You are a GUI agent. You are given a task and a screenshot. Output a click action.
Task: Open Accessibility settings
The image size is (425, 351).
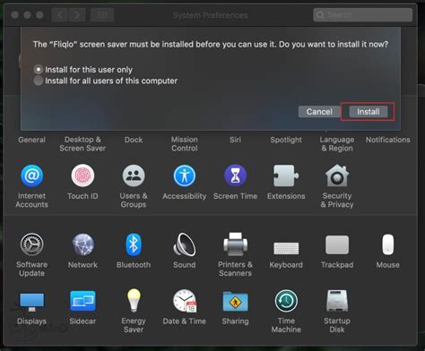[185, 175]
